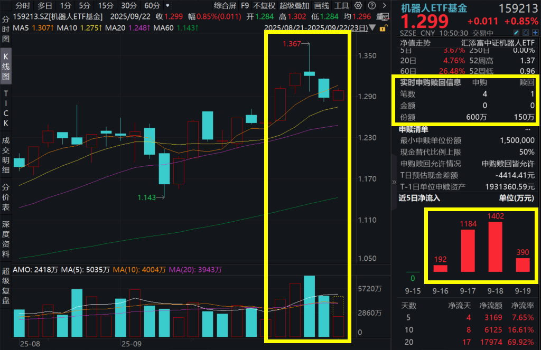Screen dimensions: 541x350
Task: Click the yellow padlock icon
Action: pos(384,27)
